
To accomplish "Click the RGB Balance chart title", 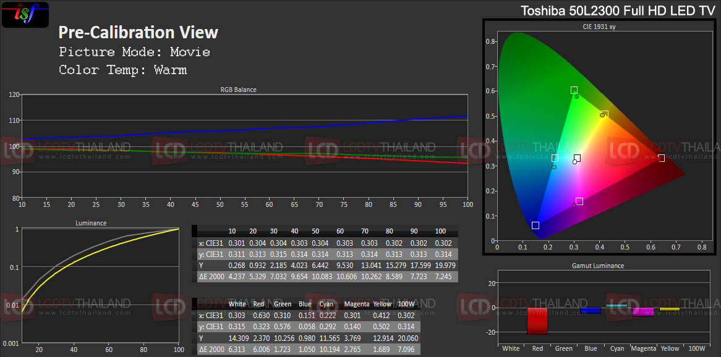I will tap(238, 90).
